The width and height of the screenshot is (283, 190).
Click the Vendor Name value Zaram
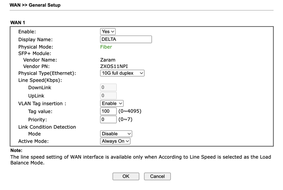click(x=108, y=60)
